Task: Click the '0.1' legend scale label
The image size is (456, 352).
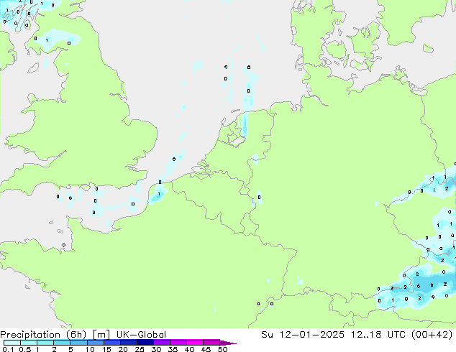Action: click(x=8, y=349)
